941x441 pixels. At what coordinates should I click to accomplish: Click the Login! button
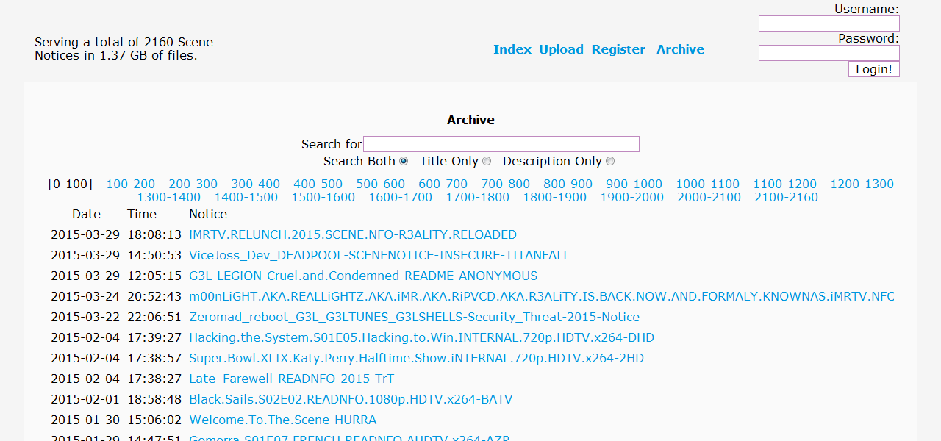[873, 69]
